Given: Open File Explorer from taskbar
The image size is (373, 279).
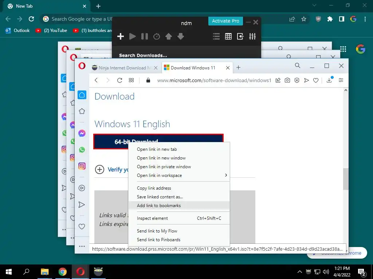Looking at the screenshot, I should [x=44, y=272].
